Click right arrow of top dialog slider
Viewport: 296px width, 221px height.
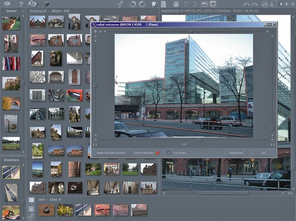click(268, 32)
